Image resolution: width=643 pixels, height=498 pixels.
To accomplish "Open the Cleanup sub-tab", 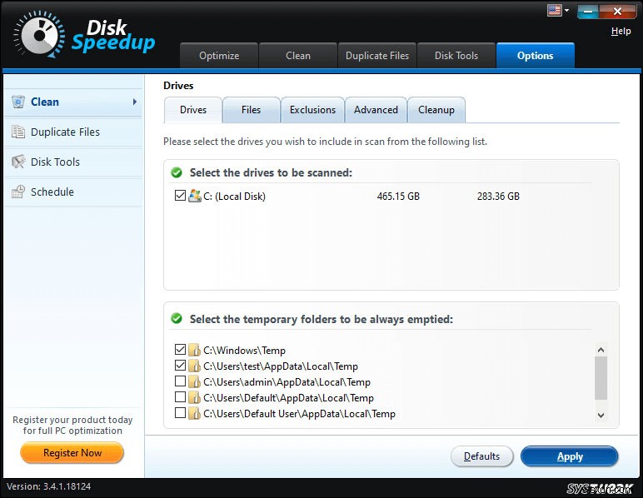I will [436, 110].
